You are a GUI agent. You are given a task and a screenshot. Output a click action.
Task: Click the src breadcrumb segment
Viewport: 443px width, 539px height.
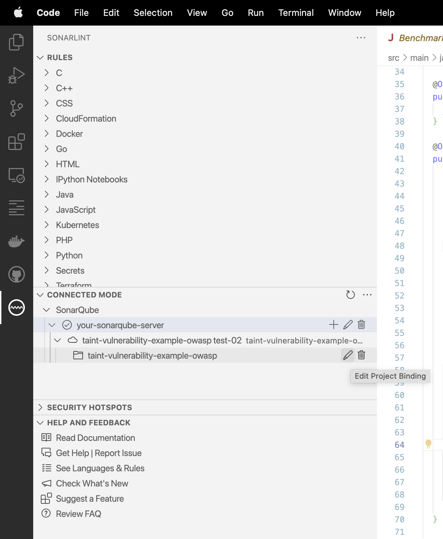point(394,58)
